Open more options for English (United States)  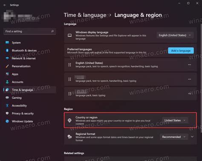pos(190,65)
